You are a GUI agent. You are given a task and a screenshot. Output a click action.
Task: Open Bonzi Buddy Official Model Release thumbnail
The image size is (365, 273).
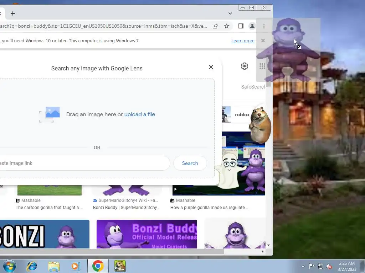pos(147,234)
